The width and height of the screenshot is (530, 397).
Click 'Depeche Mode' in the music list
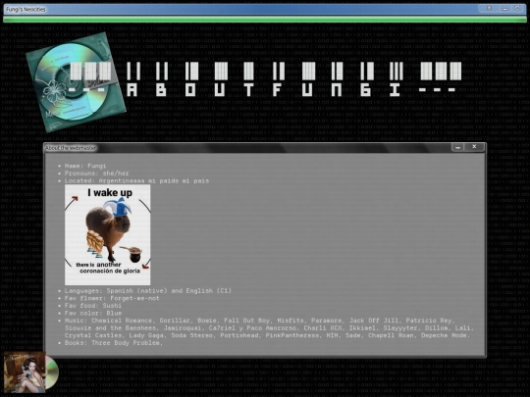pos(446,335)
